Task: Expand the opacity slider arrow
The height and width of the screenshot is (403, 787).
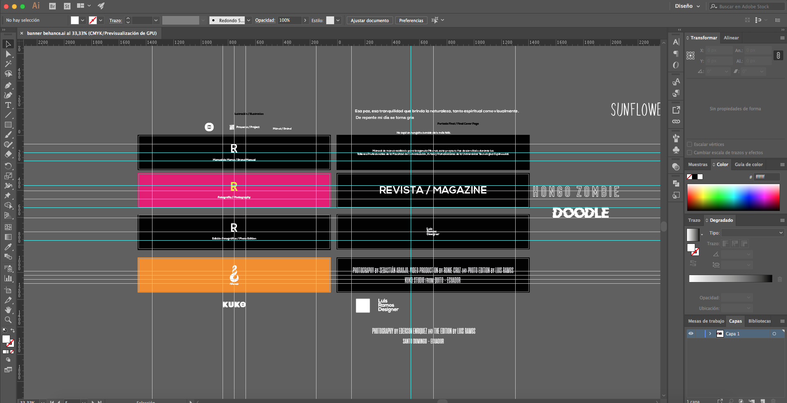Action: pyautogui.click(x=305, y=20)
